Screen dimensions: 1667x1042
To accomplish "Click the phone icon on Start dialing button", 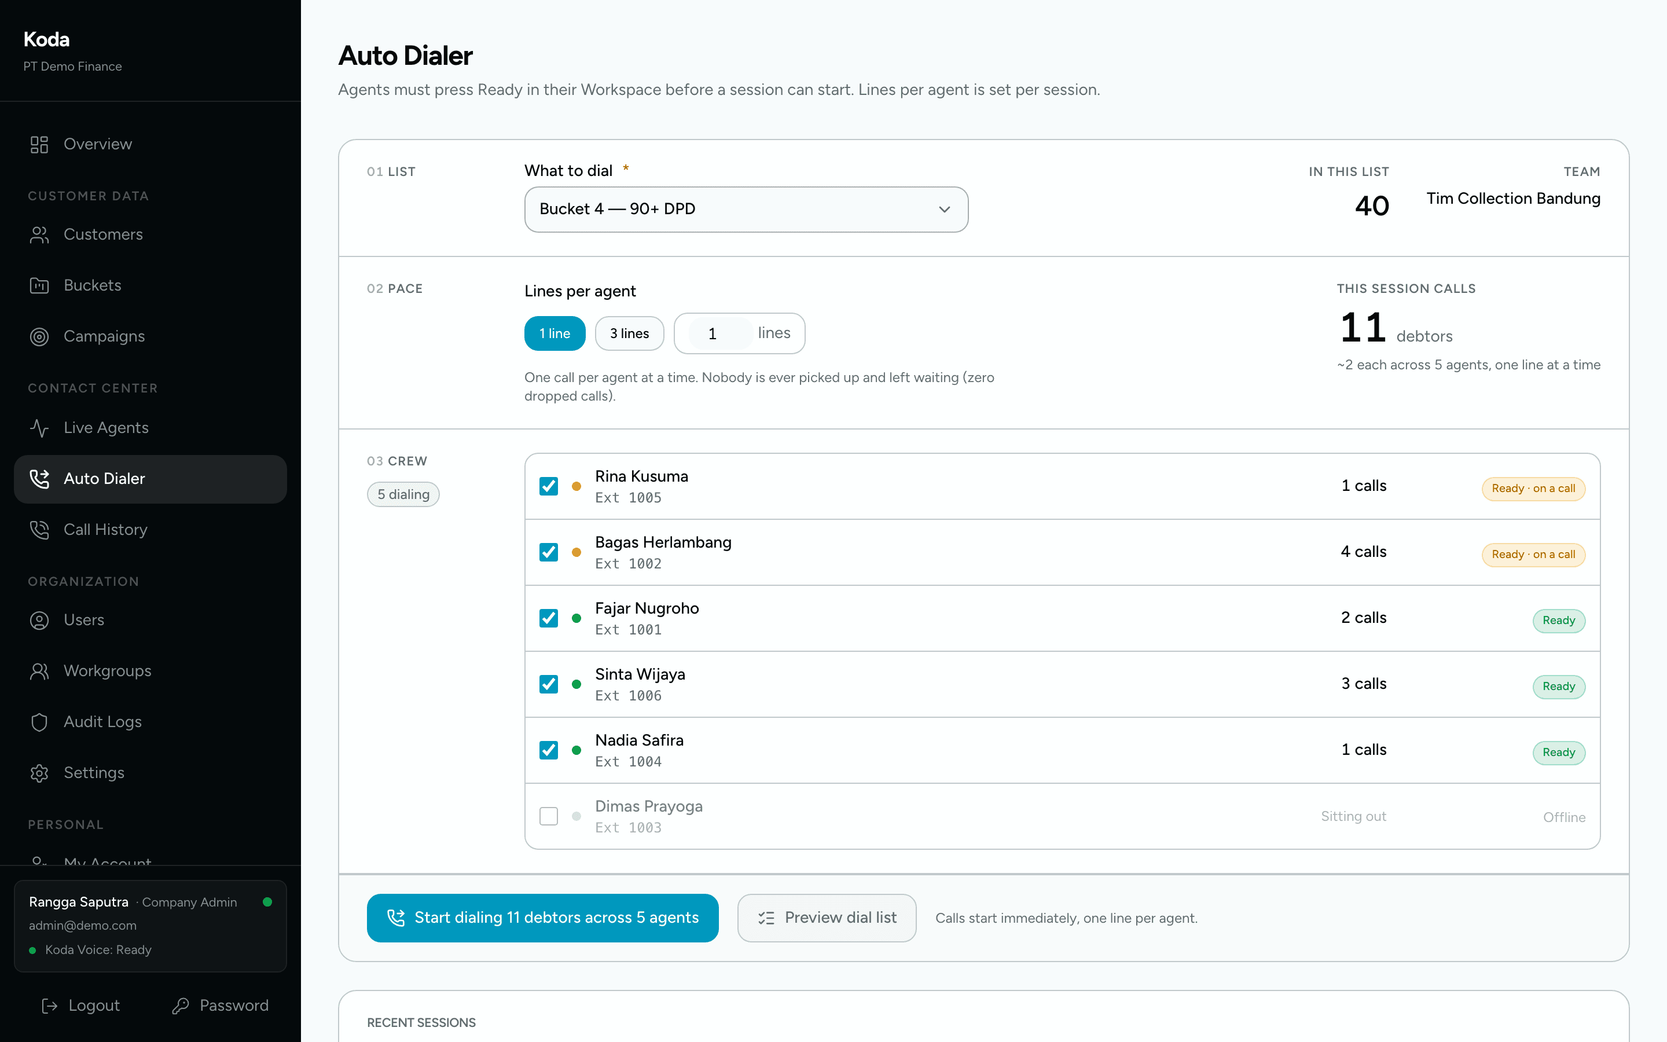I will [396, 918].
